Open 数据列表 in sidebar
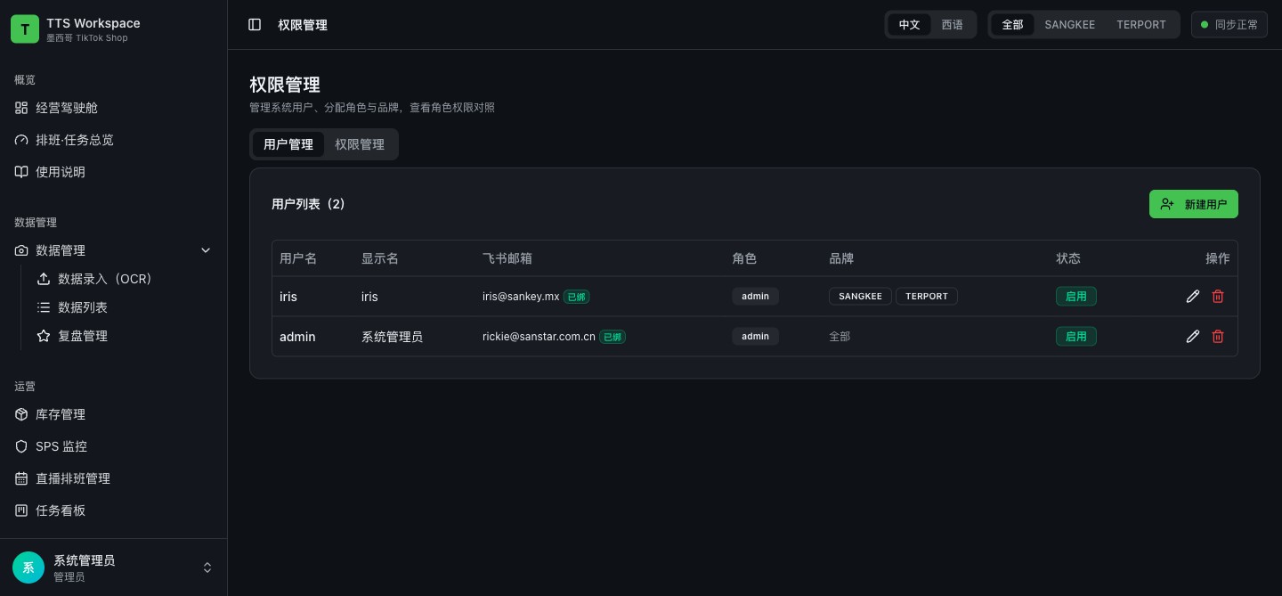 tap(125, 307)
